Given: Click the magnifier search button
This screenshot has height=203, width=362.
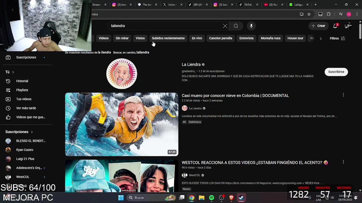Looking at the screenshot, I should 236,26.
